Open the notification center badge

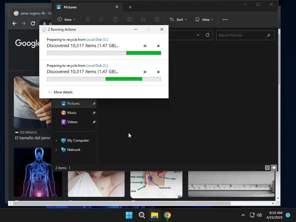(x=288, y=215)
